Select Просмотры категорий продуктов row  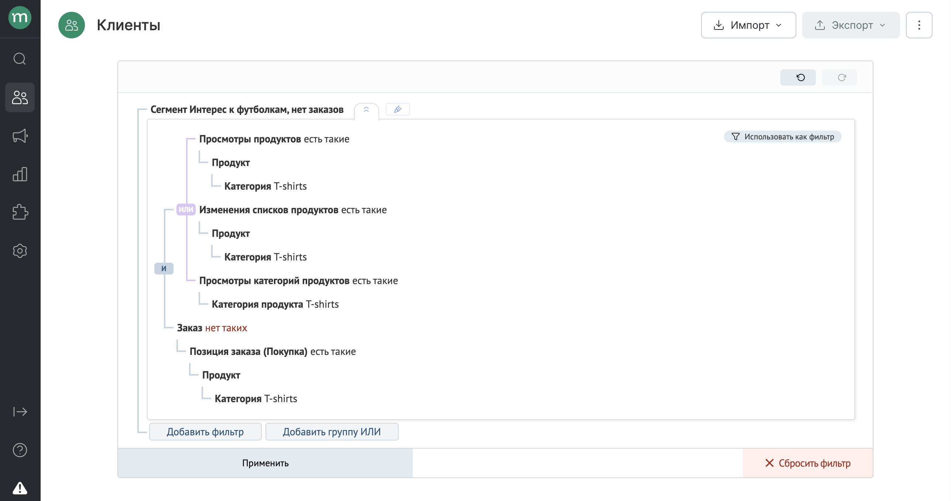click(299, 281)
